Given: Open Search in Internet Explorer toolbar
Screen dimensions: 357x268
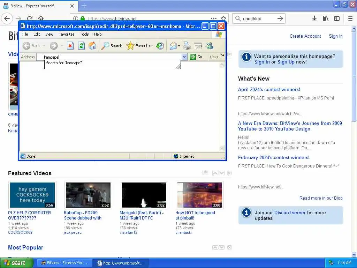Looking at the screenshot, I should pos(112,46).
